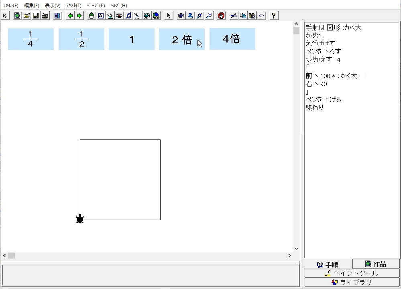Click the zoom in magnifier icon
The height and width of the screenshot is (289, 401).
199,16
